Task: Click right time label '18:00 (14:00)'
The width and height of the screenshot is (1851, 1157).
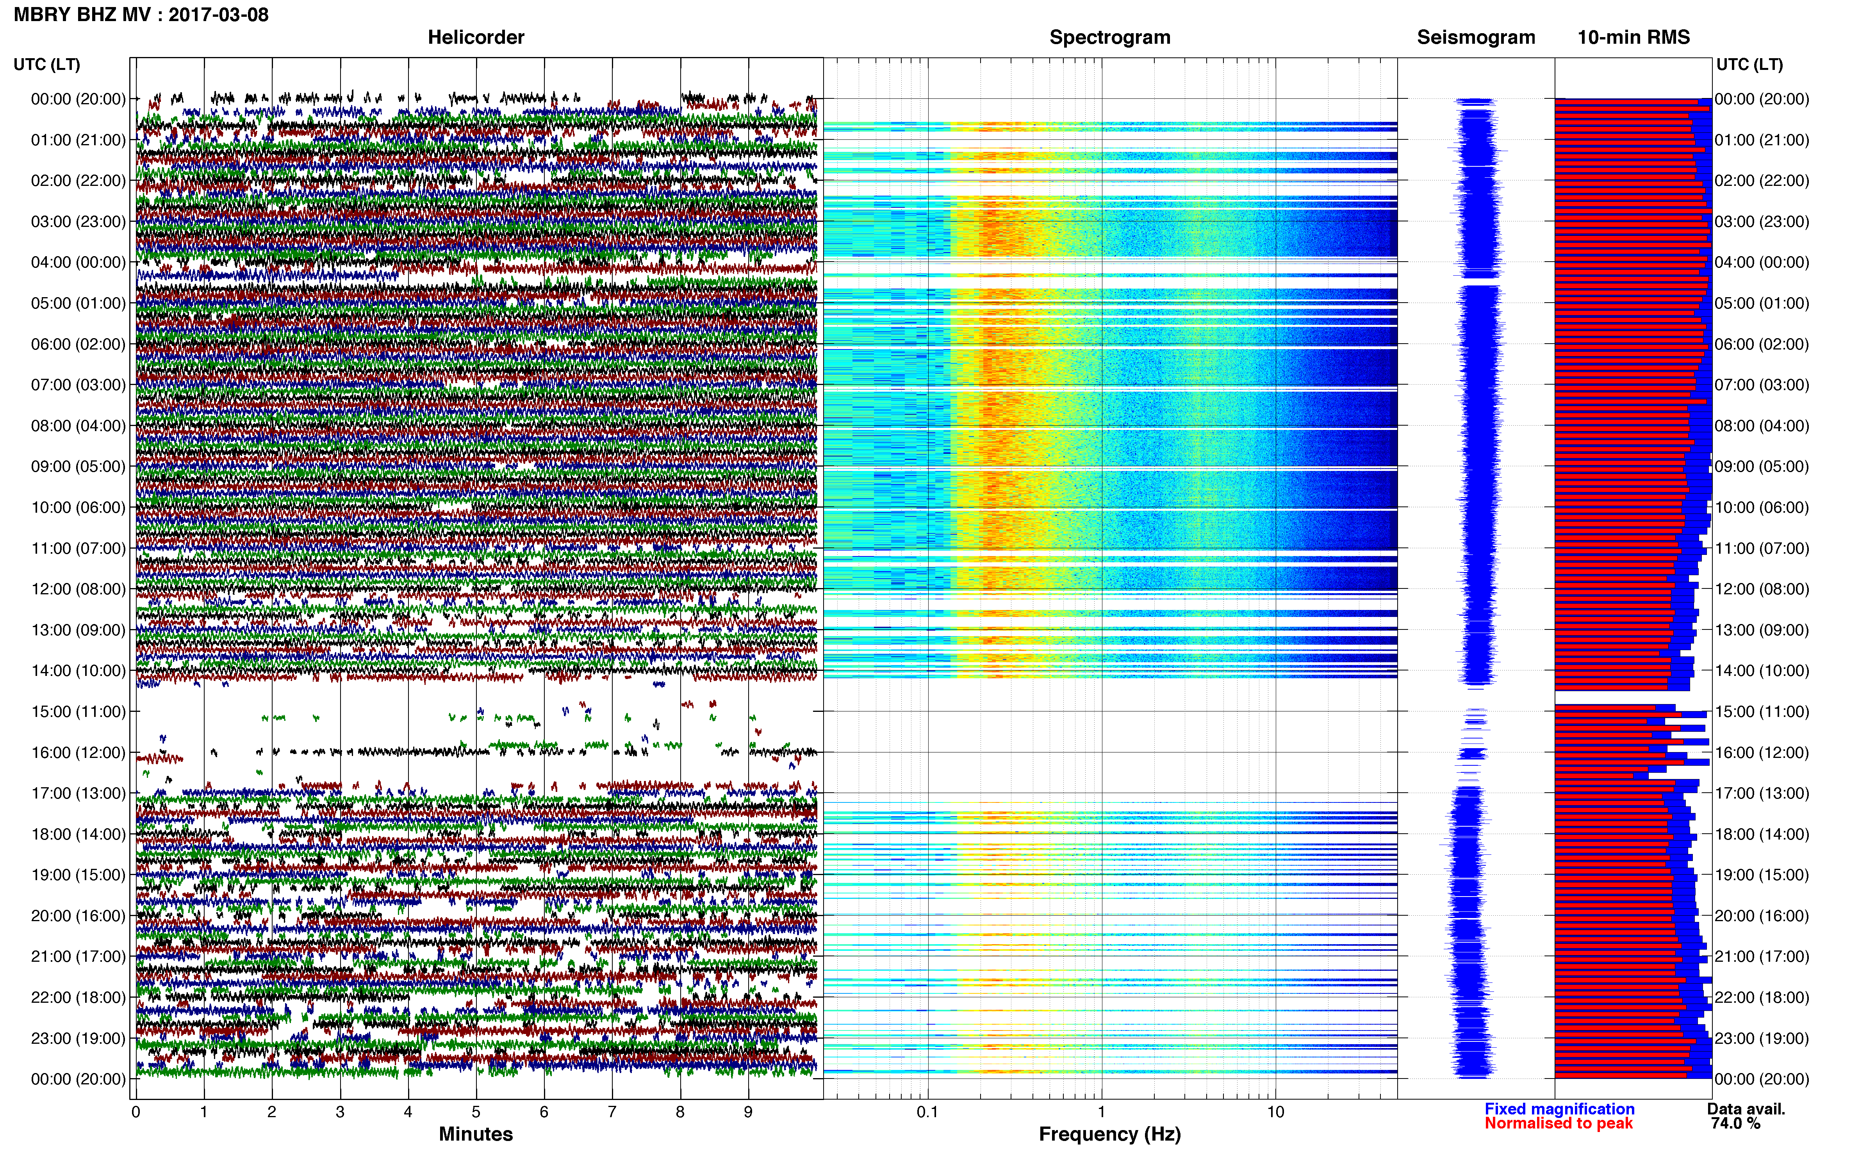Action: 1762,834
